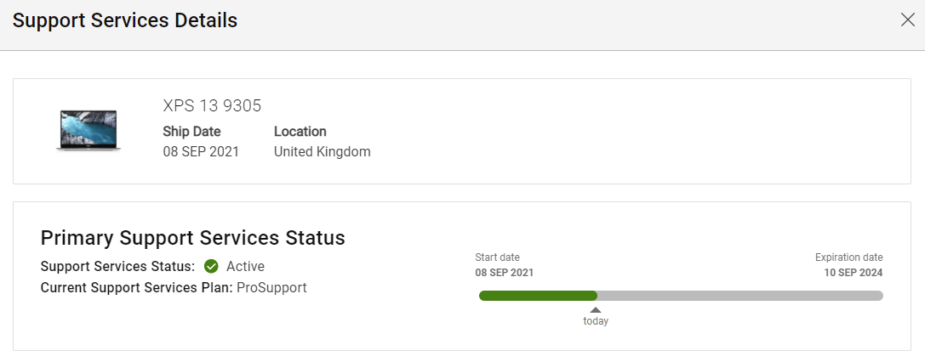
Task: Click the XPS 13 laptop thumbnail image
Action: click(89, 131)
